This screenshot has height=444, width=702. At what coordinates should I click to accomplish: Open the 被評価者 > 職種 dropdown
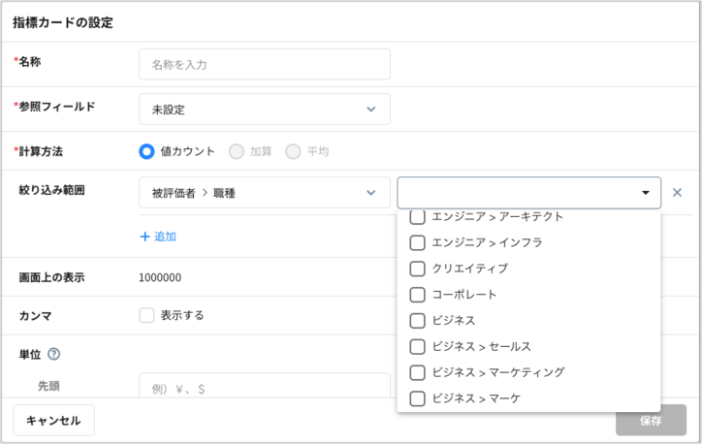[x=265, y=193]
